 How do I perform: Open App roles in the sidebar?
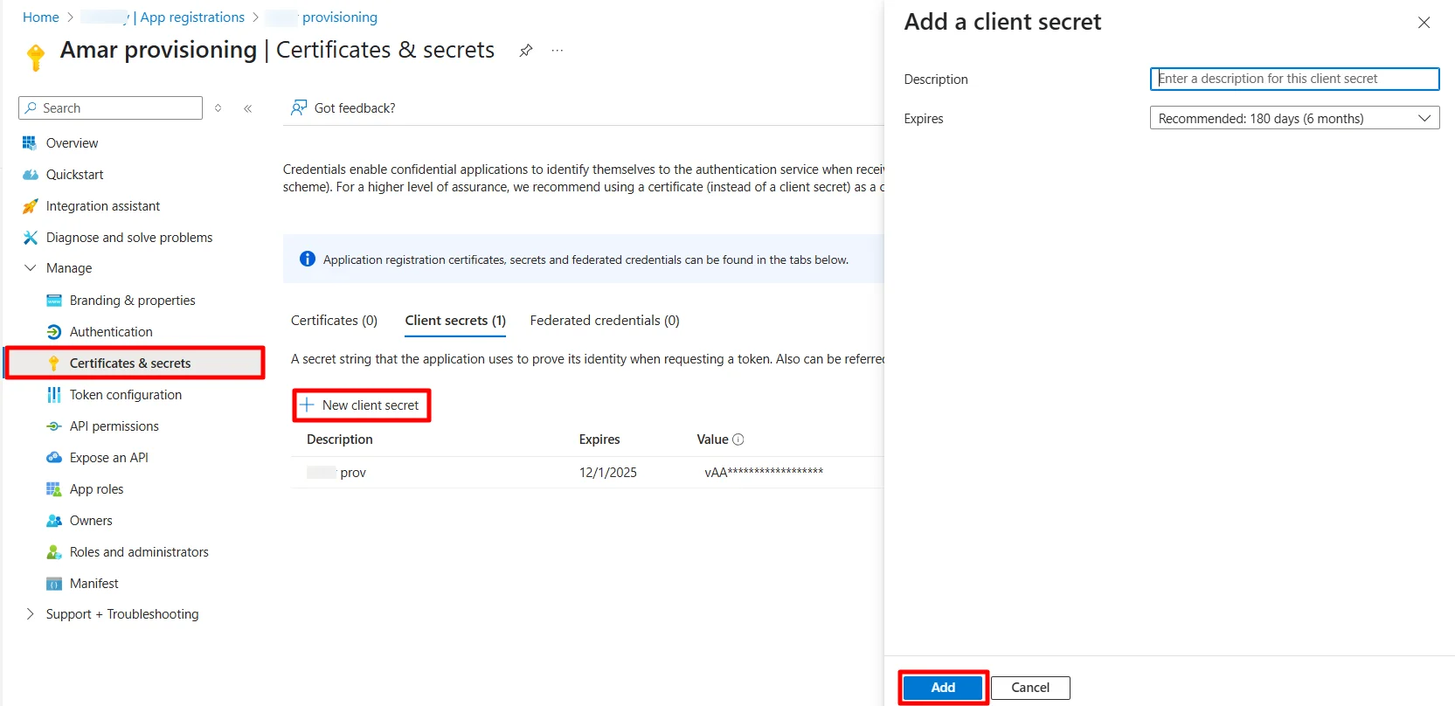tap(96, 489)
